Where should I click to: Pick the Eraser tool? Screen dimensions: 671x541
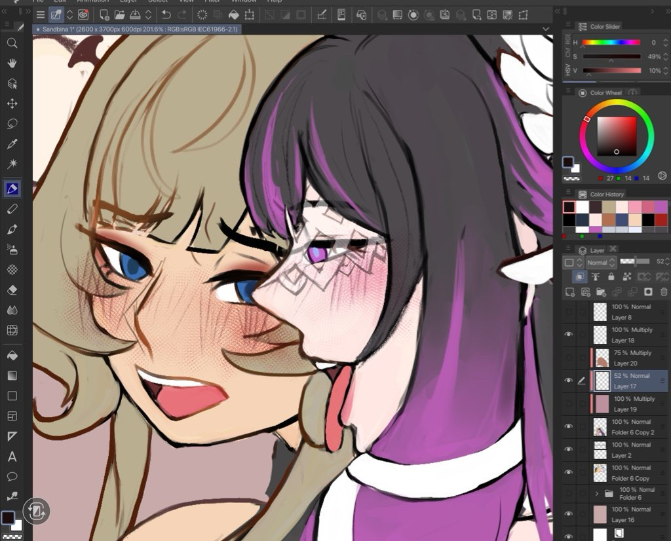point(12,289)
